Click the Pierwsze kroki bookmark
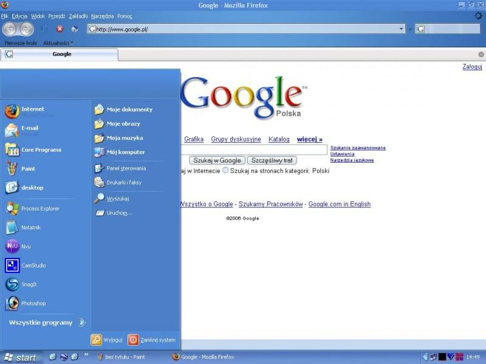Image resolution: width=486 pixels, height=364 pixels. point(21,42)
